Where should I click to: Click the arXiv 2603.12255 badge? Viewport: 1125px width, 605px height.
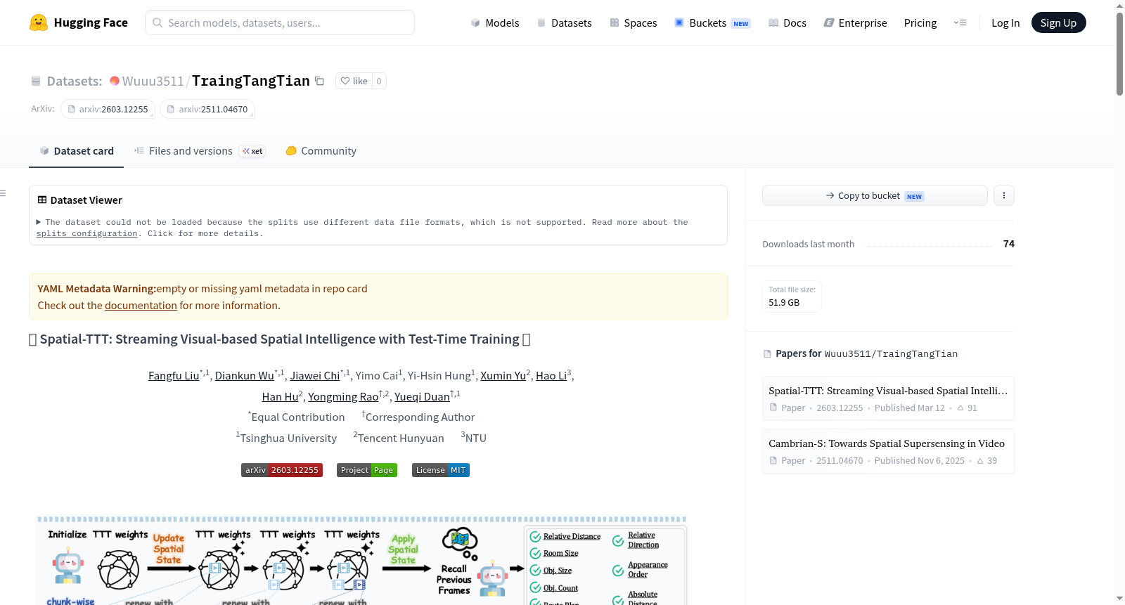pos(282,470)
